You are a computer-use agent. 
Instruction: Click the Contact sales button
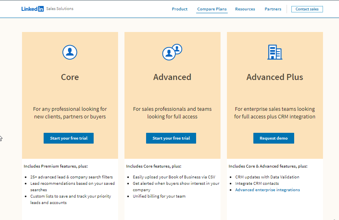pos(307,9)
